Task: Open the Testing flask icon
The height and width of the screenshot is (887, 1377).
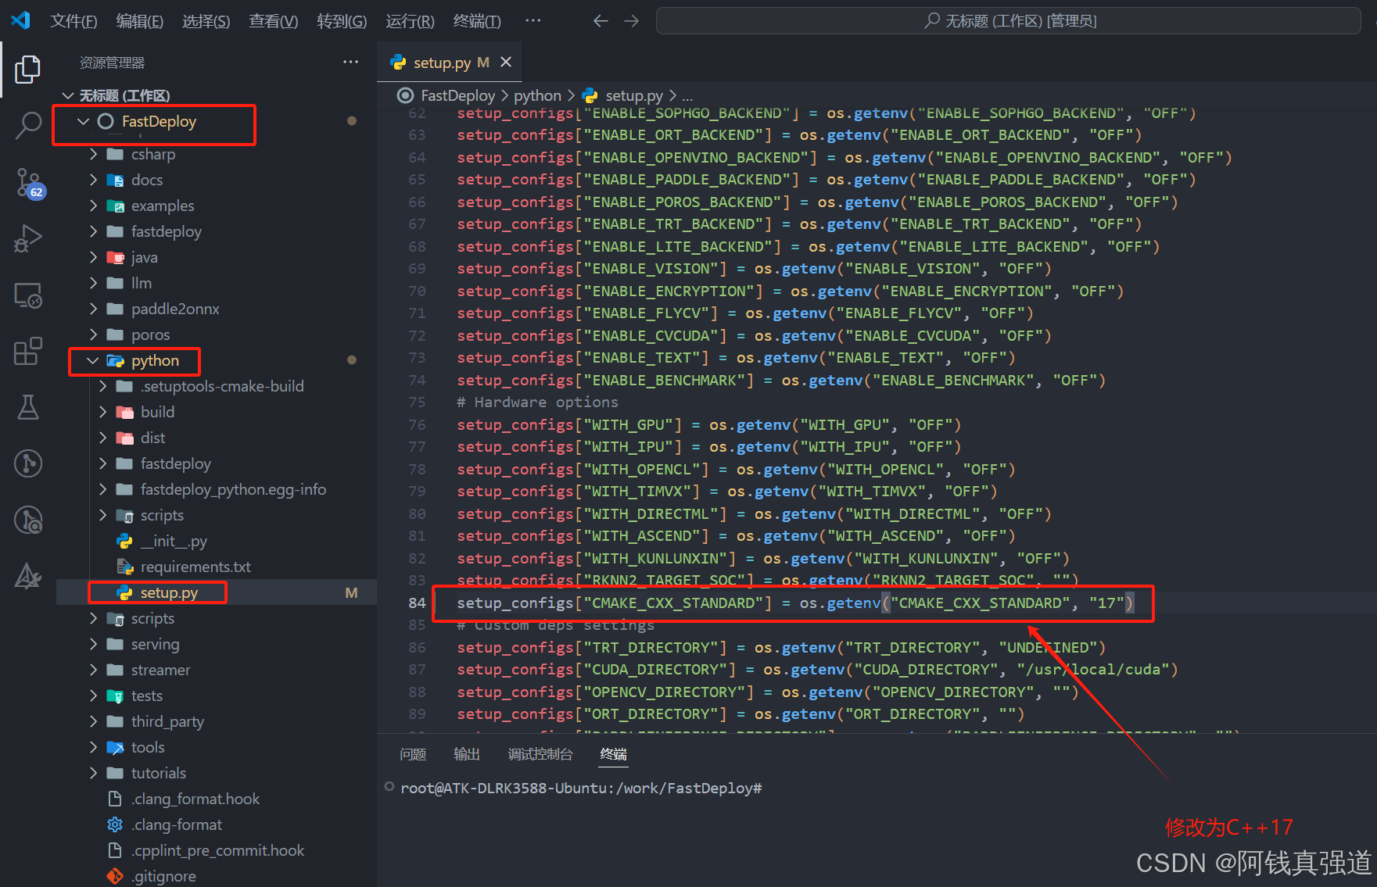Action: (x=28, y=407)
